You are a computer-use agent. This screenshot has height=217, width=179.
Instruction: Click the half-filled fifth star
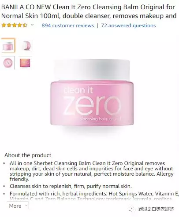tap(25, 25)
